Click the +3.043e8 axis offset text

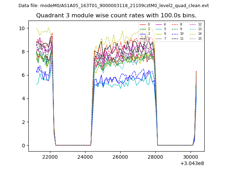(192, 163)
